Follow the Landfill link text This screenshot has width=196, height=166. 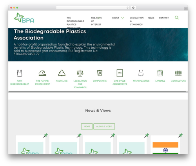pos(160,81)
